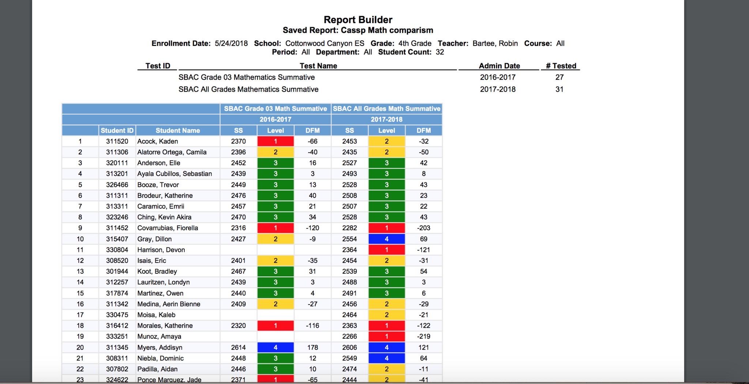
Task: Click the "# Tested" column heading
Action: [561, 66]
